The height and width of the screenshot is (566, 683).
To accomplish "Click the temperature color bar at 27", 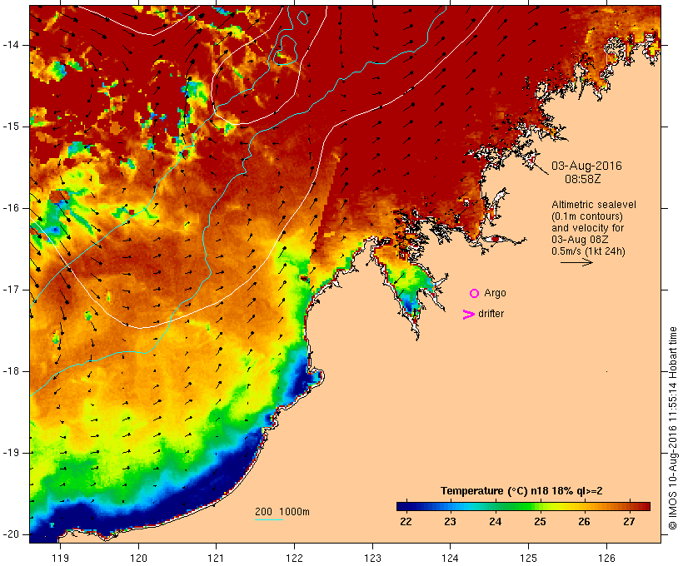I will [x=629, y=506].
